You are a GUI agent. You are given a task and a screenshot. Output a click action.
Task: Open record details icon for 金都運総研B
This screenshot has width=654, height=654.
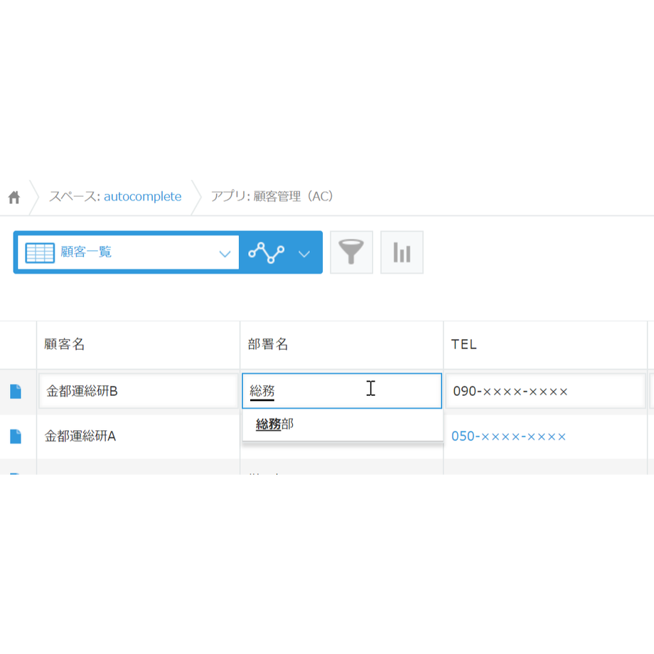[16, 391]
